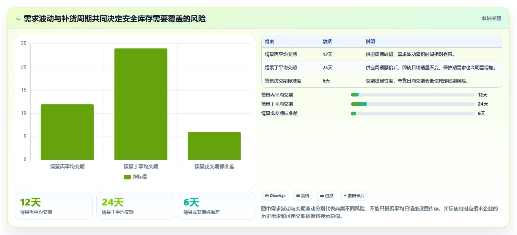
Task: Click the title 需求波动与补货周期共同决定安全库存需要覆盖的风险
Action: click(115, 19)
